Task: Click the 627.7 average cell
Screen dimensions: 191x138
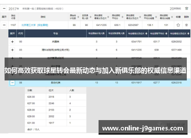Action: point(157,83)
